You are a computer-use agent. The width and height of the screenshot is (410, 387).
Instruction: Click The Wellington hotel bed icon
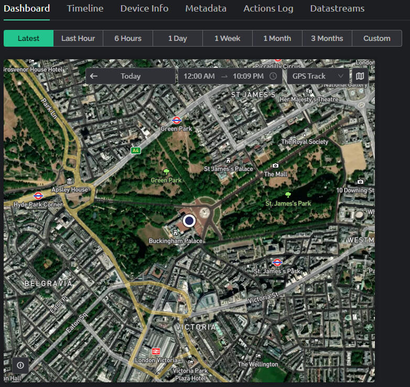[x=258, y=356]
